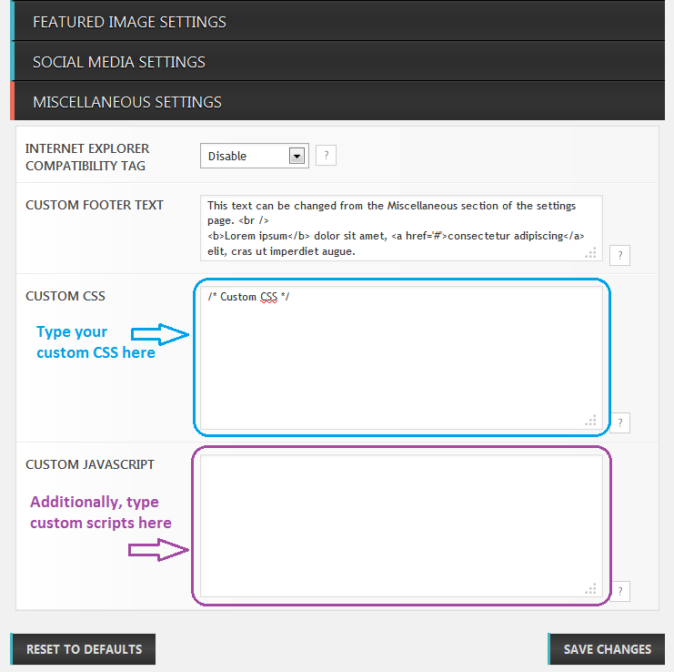Open help for Custom JavaScript
The height and width of the screenshot is (672, 674).
[619, 591]
